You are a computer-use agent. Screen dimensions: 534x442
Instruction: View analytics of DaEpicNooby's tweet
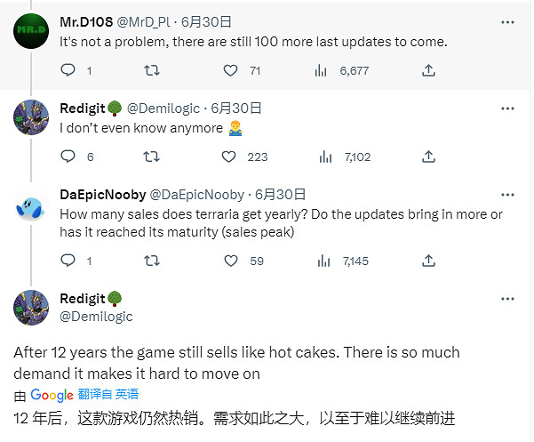[322, 261]
